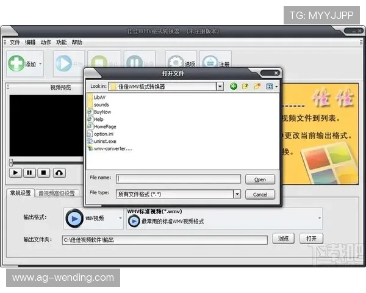The image size is (366, 293).
Task: Select the sounds folder
Action: [x=98, y=104]
